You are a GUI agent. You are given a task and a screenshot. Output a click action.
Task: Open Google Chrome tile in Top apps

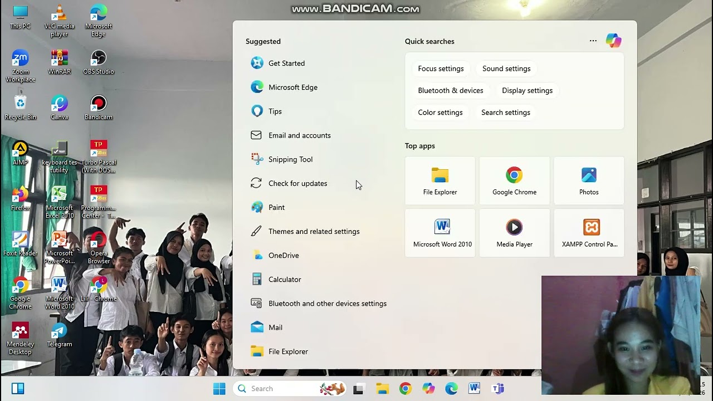point(514,181)
